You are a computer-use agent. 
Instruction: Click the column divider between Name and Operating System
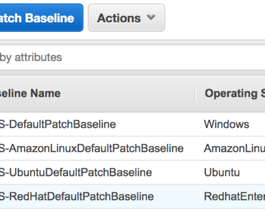click(195, 94)
